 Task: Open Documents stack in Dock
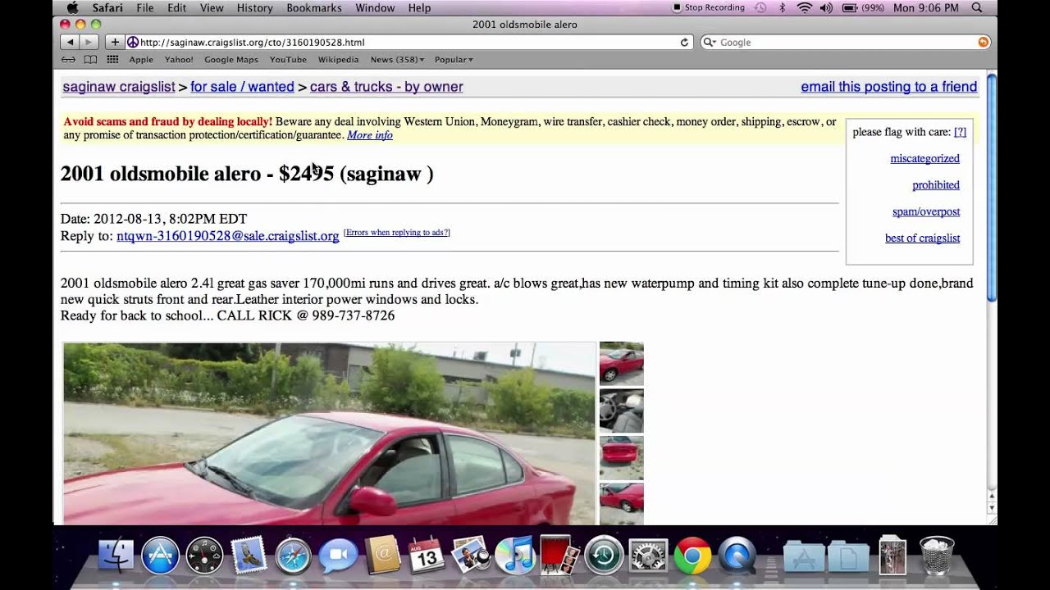point(848,556)
